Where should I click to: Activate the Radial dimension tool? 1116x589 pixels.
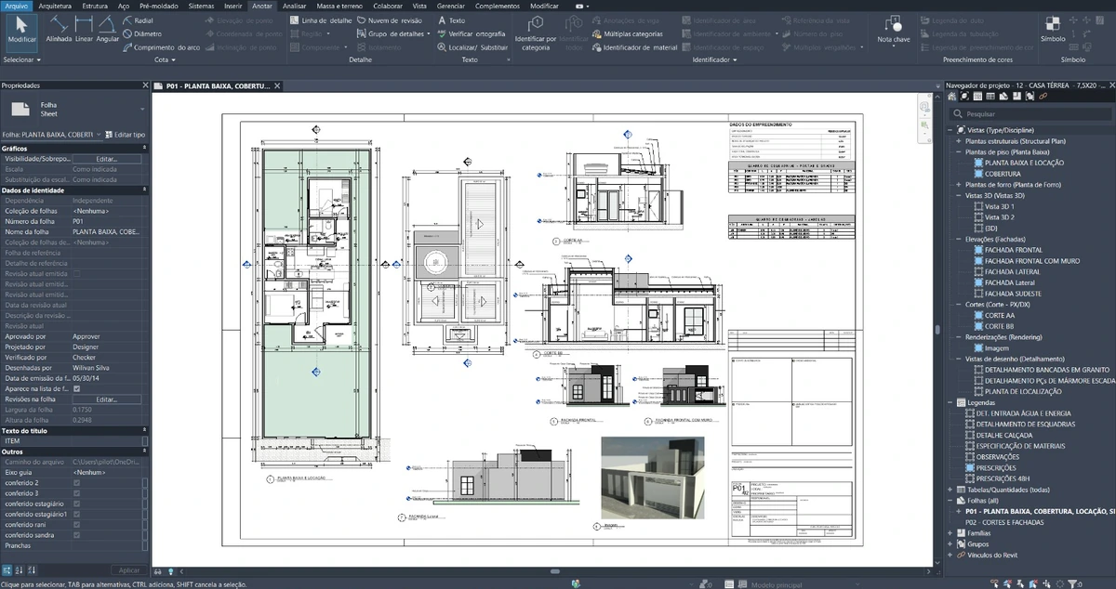(138, 20)
